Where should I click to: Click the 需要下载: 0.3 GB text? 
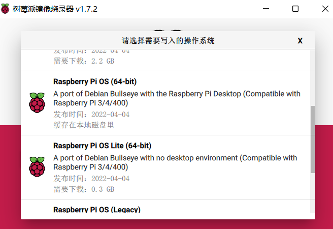pos(84,189)
